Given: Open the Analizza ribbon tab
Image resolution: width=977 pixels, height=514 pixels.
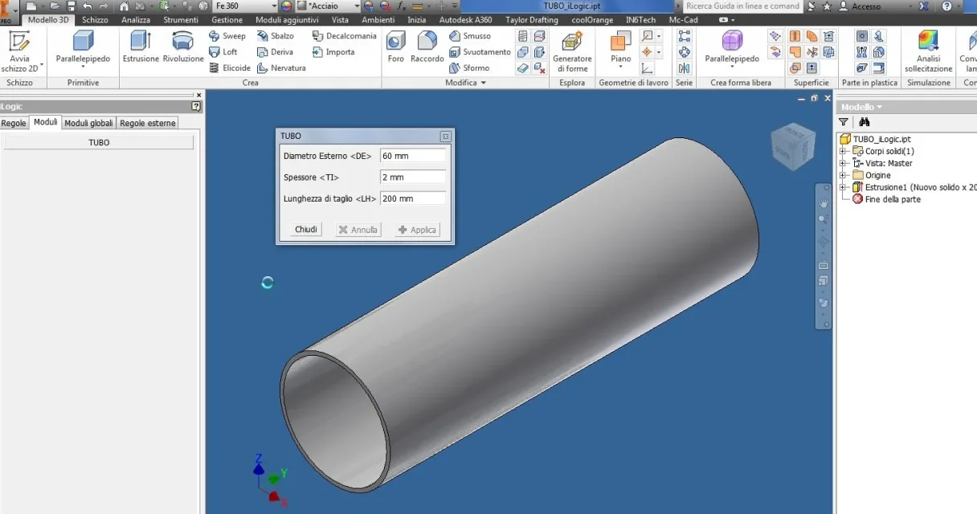Looking at the screenshot, I should (x=136, y=20).
